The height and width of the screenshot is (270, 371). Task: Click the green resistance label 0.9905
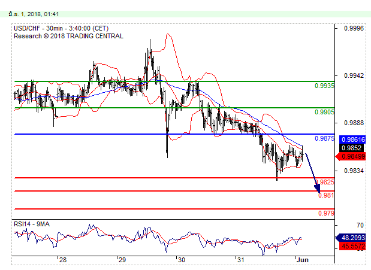tap(324, 112)
